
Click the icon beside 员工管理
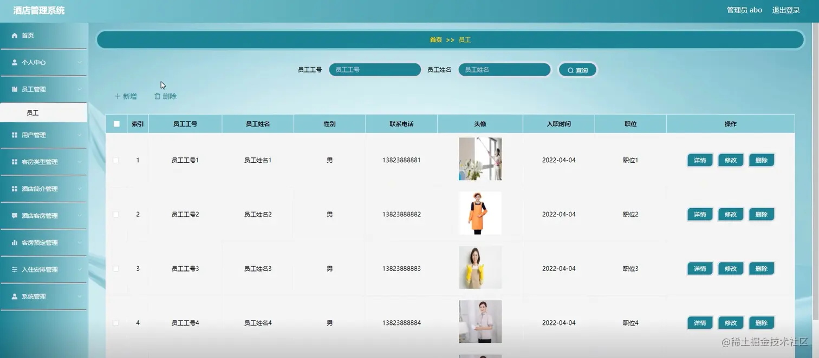click(x=15, y=89)
